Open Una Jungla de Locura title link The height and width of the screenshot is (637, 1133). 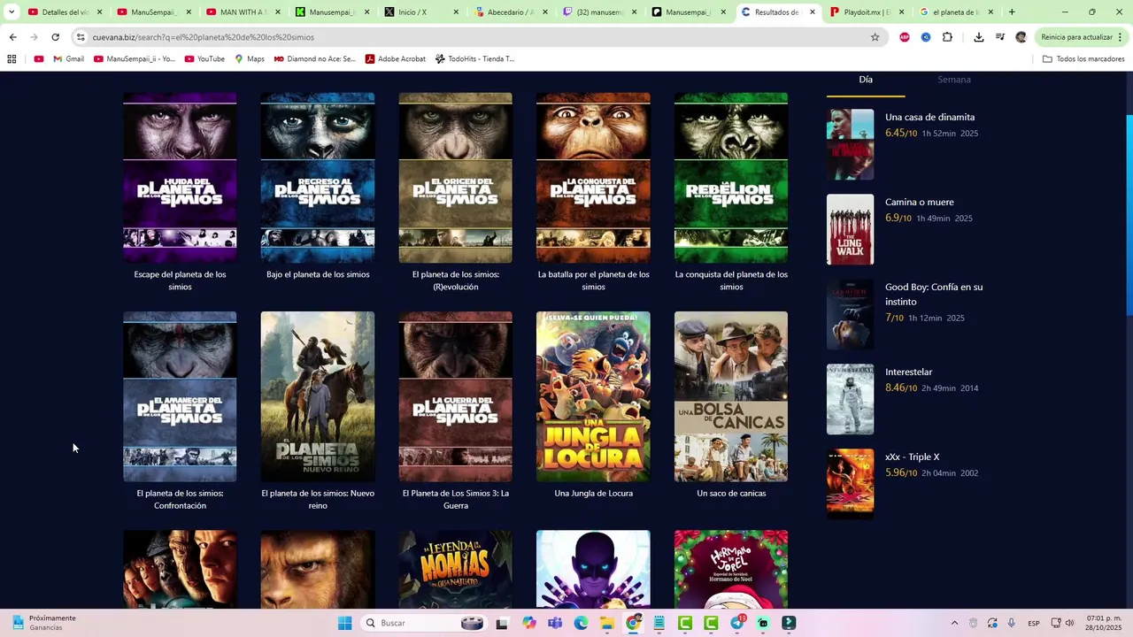[594, 493]
